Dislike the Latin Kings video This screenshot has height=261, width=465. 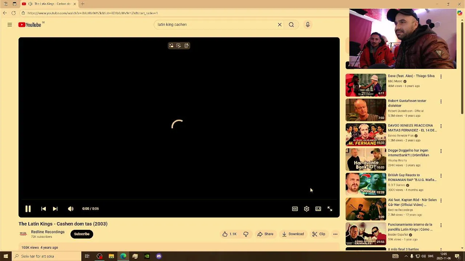(246, 234)
